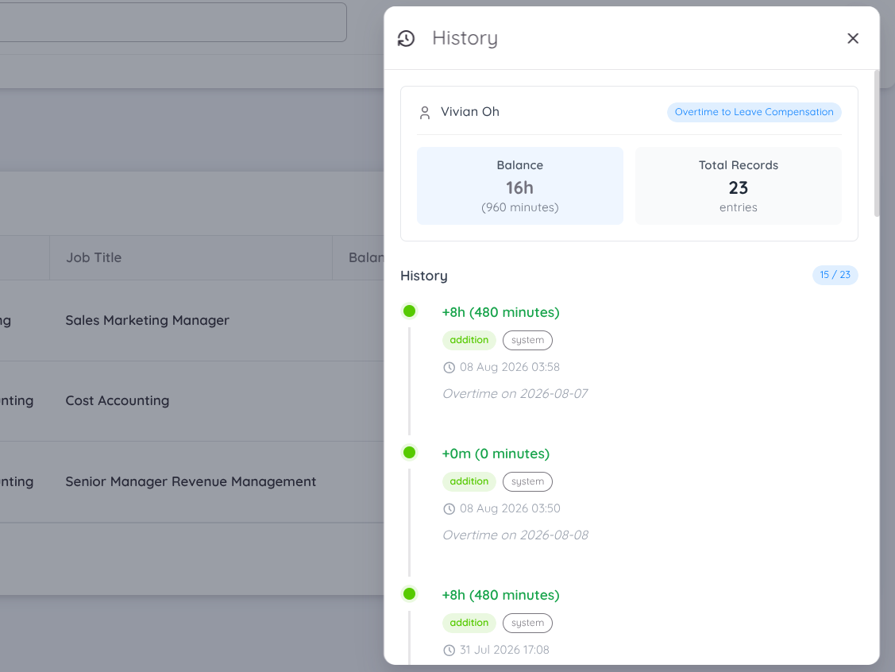Click Overtime on 2026-08-07 note

(x=515, y=394)
